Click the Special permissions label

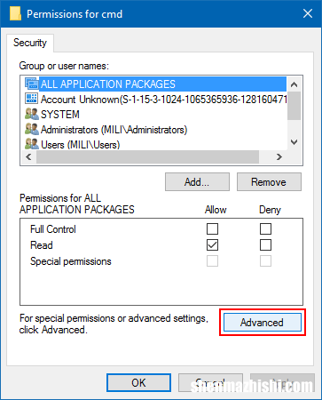[x=71, y=261]
